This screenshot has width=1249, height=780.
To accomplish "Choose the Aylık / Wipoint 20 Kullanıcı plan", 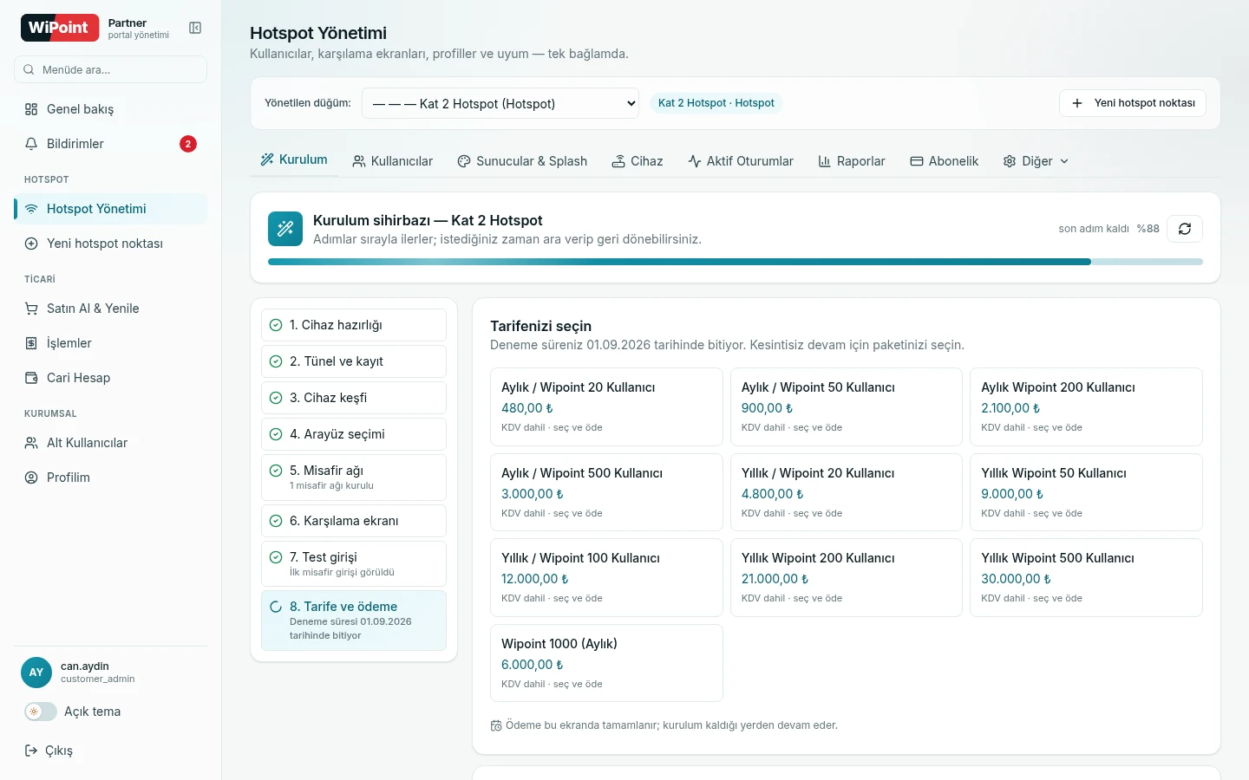I will 606,406.
